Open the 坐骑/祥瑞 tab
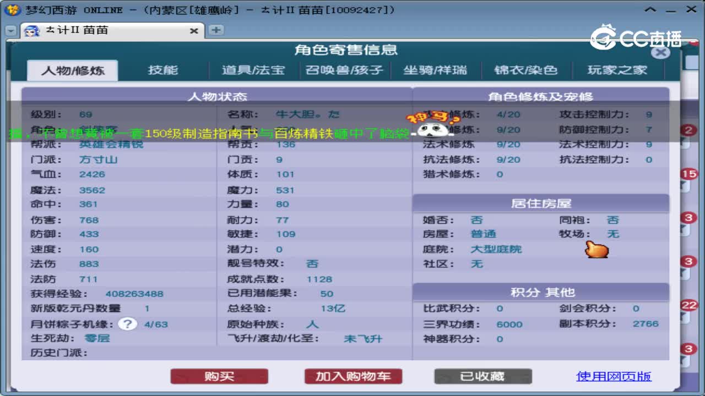Screen dimensions: 705x396 click(x=435, y=70)
